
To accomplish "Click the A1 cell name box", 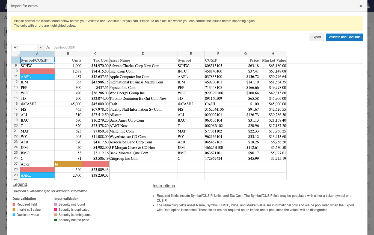I will [25, 47].
